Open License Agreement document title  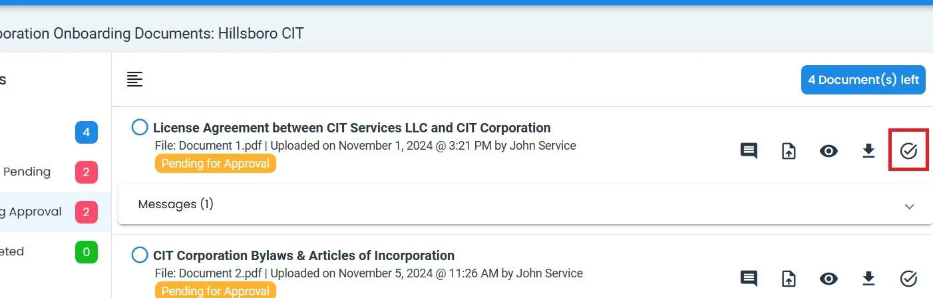tap(351, 128)
